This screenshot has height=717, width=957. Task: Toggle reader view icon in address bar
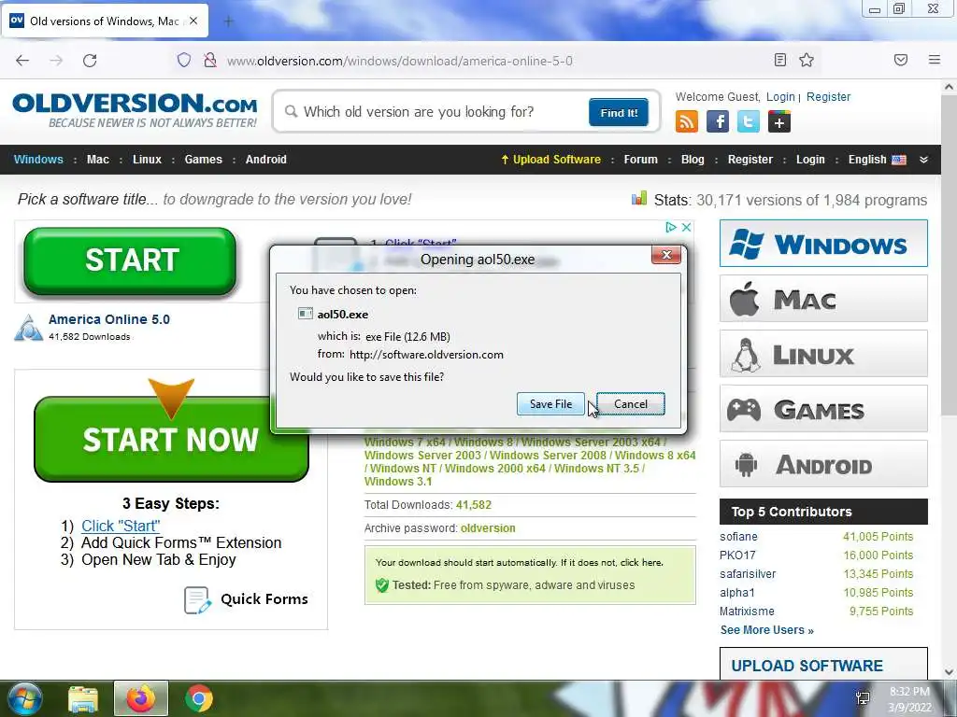click(780, 60)
